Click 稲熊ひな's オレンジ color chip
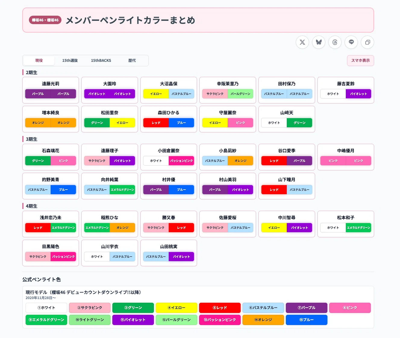Image resolution: width=400 pixels, height=338 pixels. [x=122, y=228]
